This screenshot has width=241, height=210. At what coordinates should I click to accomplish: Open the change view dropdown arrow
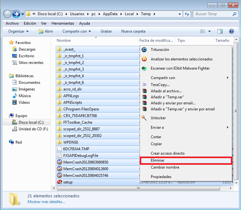point(210,31)
